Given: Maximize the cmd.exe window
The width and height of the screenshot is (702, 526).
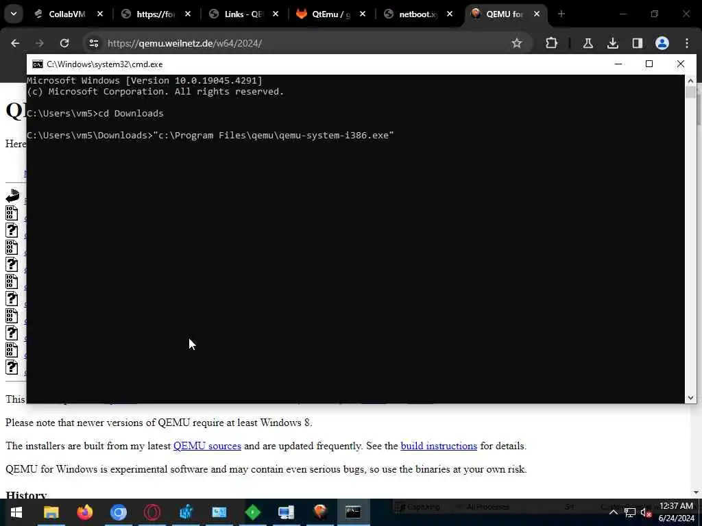Looking at the screenshot, I should [649, 64].
